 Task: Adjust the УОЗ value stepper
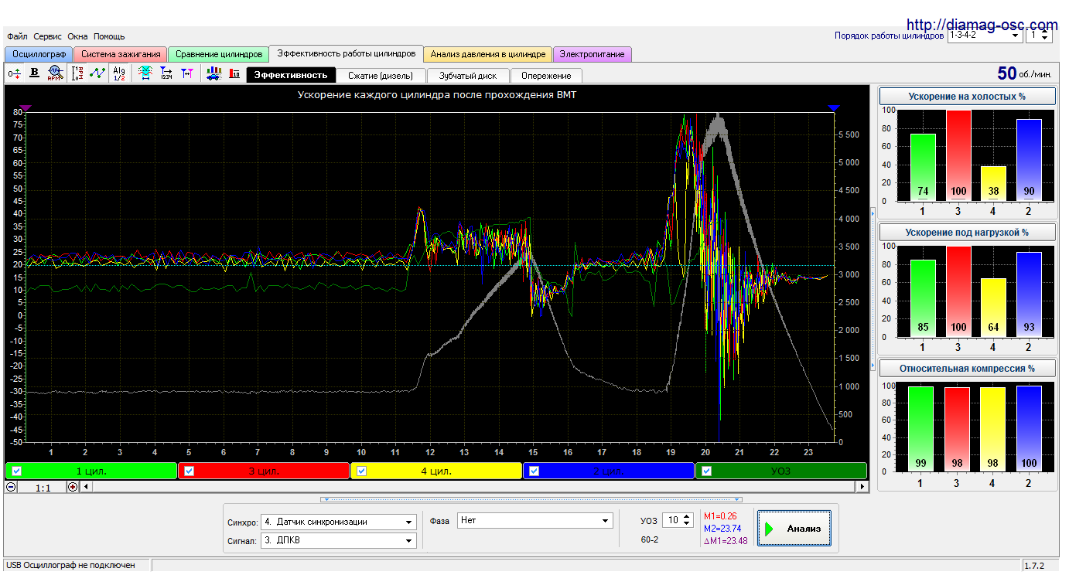tap(685, 520)
